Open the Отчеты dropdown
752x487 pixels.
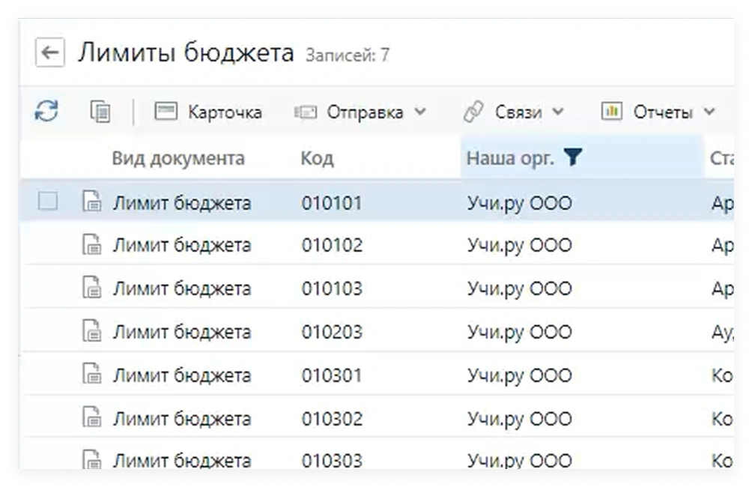tap(709, 111)
